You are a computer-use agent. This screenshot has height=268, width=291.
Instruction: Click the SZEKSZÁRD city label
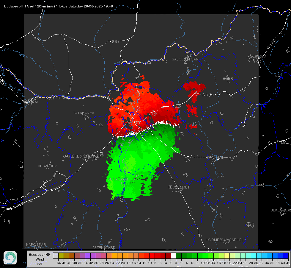(x=105, y=247)
